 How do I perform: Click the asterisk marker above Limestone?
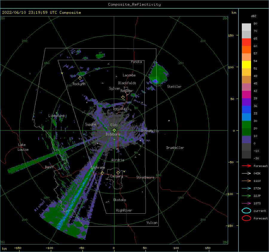click(x=56, y=113)
